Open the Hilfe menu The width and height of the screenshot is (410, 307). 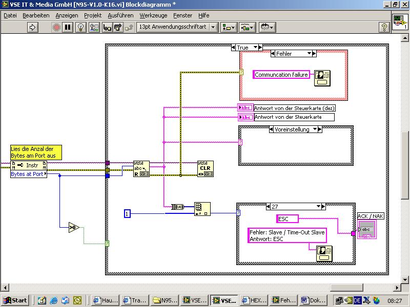tap(203, 15)
